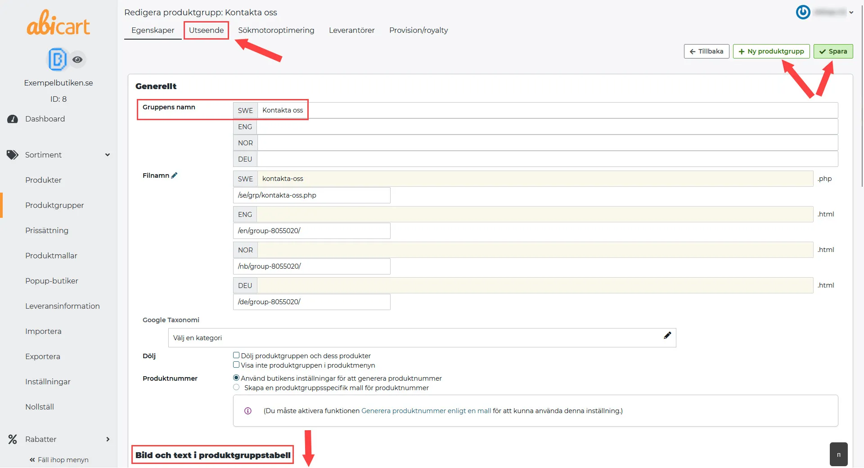Click the DEU filename input field
The width and height of the screenshot is (864, 468).
tap(535, 285)
